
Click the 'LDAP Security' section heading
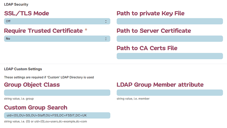[x=16, y=5]
